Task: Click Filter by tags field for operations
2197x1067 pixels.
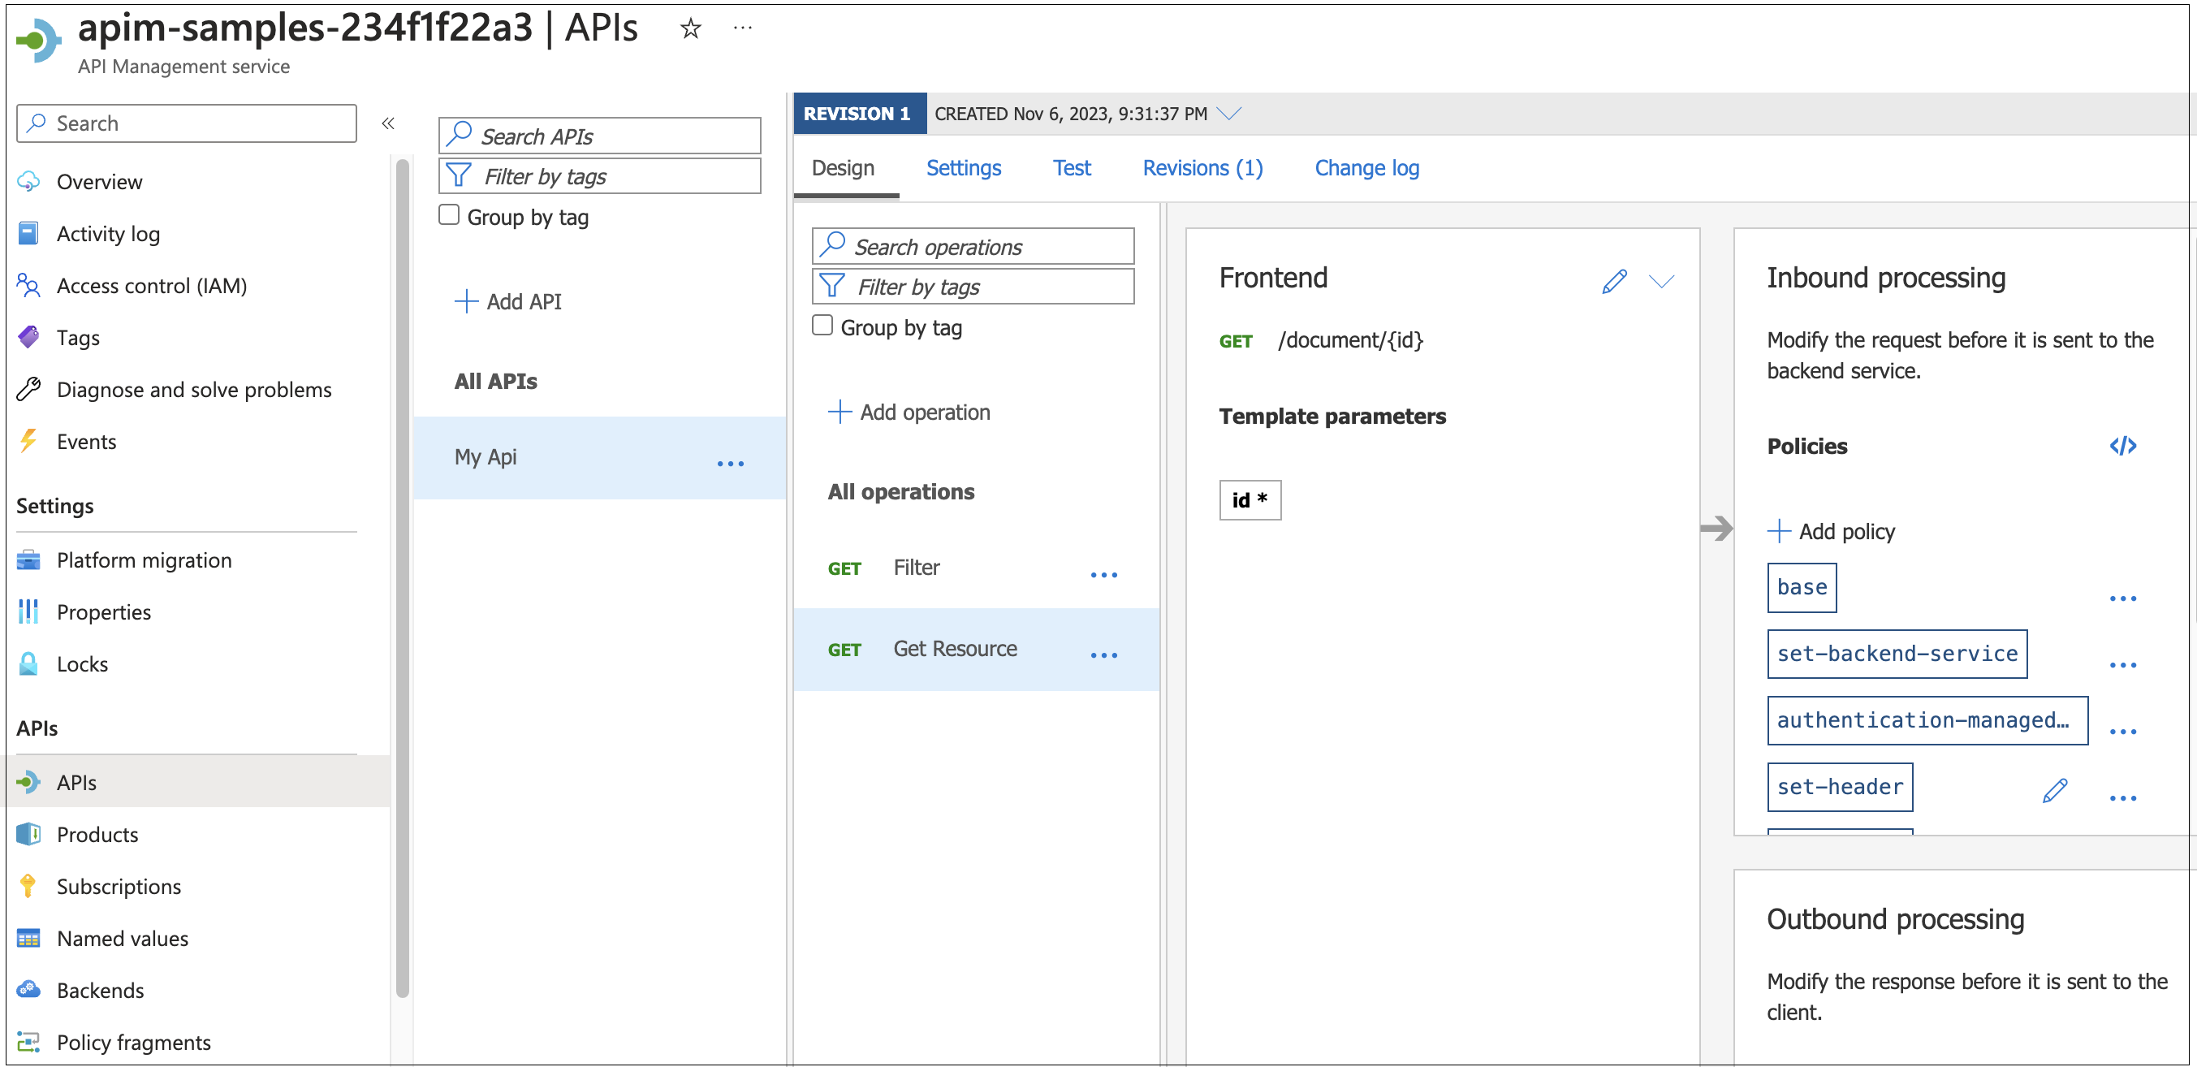Action: tap(973, 287)
